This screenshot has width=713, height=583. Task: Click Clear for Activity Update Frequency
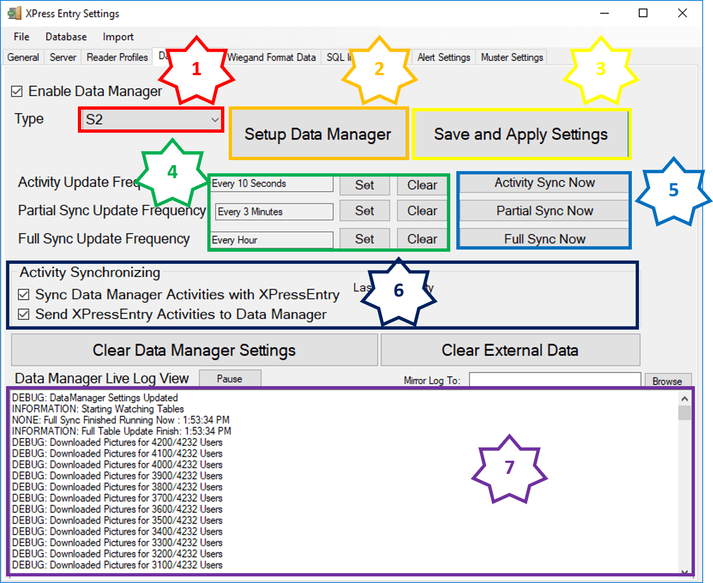422,185
